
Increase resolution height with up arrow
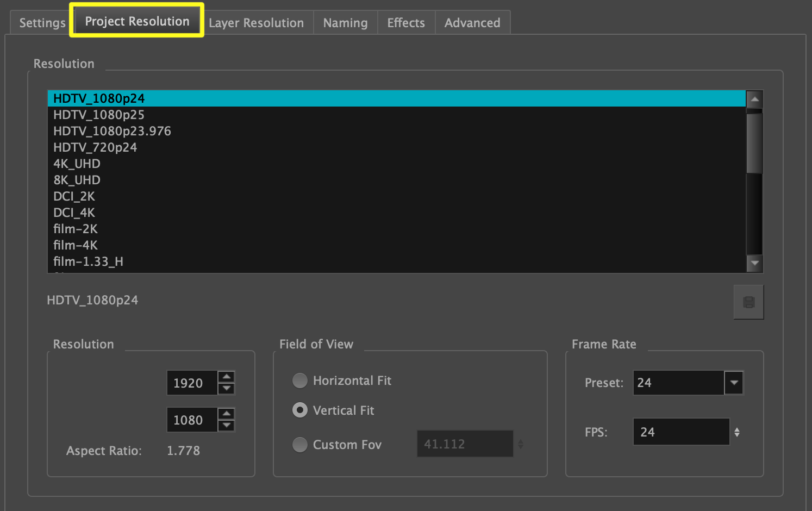click(226, 414)
